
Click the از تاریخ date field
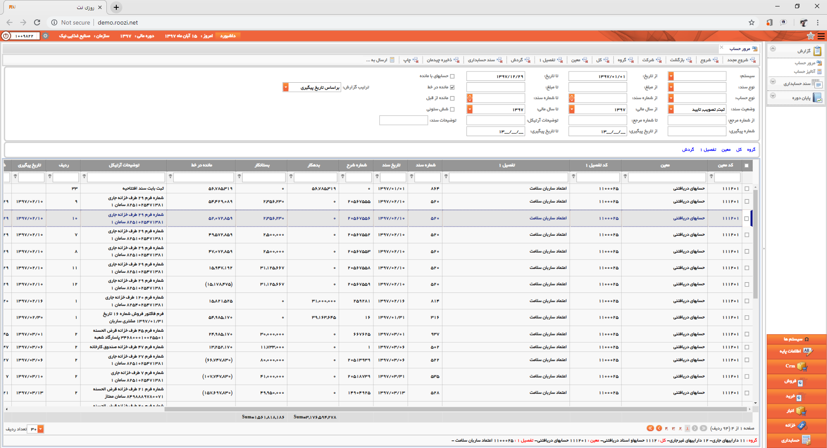pos(597,76)
